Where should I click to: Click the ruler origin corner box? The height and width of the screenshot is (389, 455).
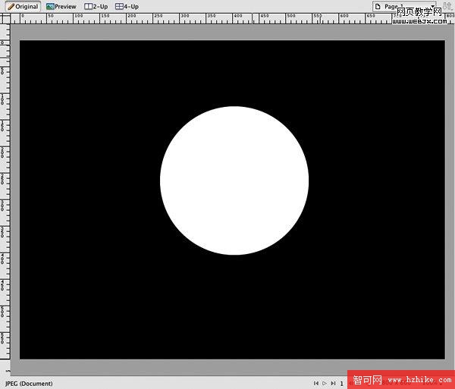click(x=5, y=19)
